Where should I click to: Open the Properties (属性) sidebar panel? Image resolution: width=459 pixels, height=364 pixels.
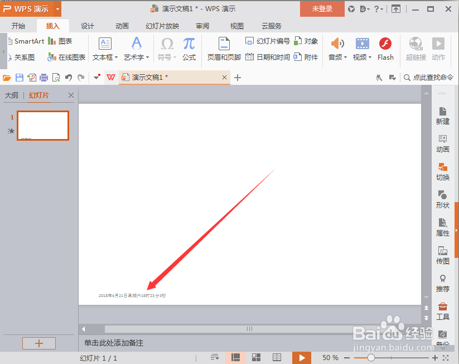442,228
